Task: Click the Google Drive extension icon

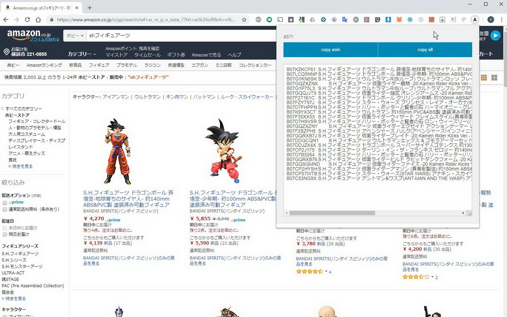Action: (x=312, y=19)
